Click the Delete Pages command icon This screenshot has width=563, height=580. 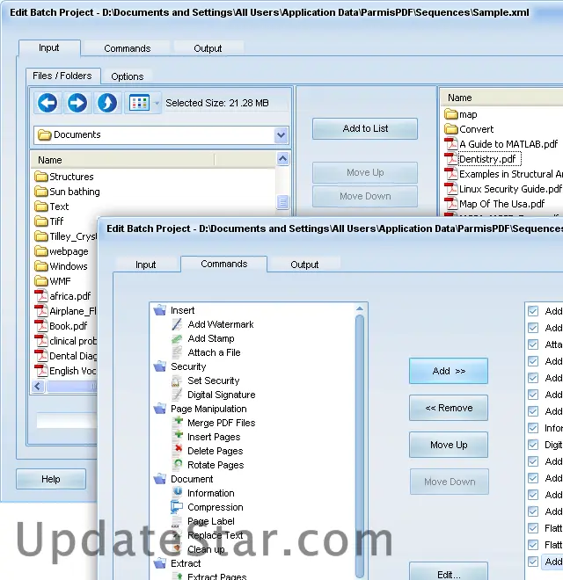coord(179,450)
